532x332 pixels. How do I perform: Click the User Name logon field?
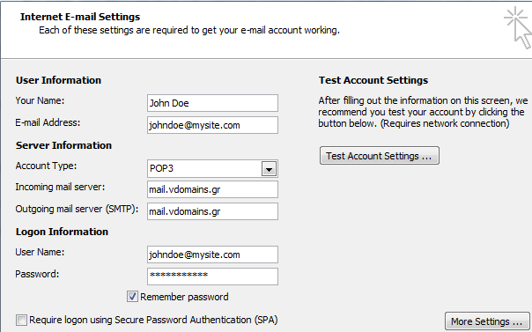pos(212,255)
